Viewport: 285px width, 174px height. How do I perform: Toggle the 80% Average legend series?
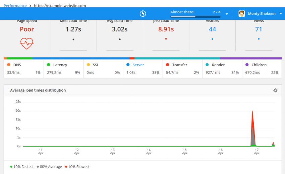(49, 167)
